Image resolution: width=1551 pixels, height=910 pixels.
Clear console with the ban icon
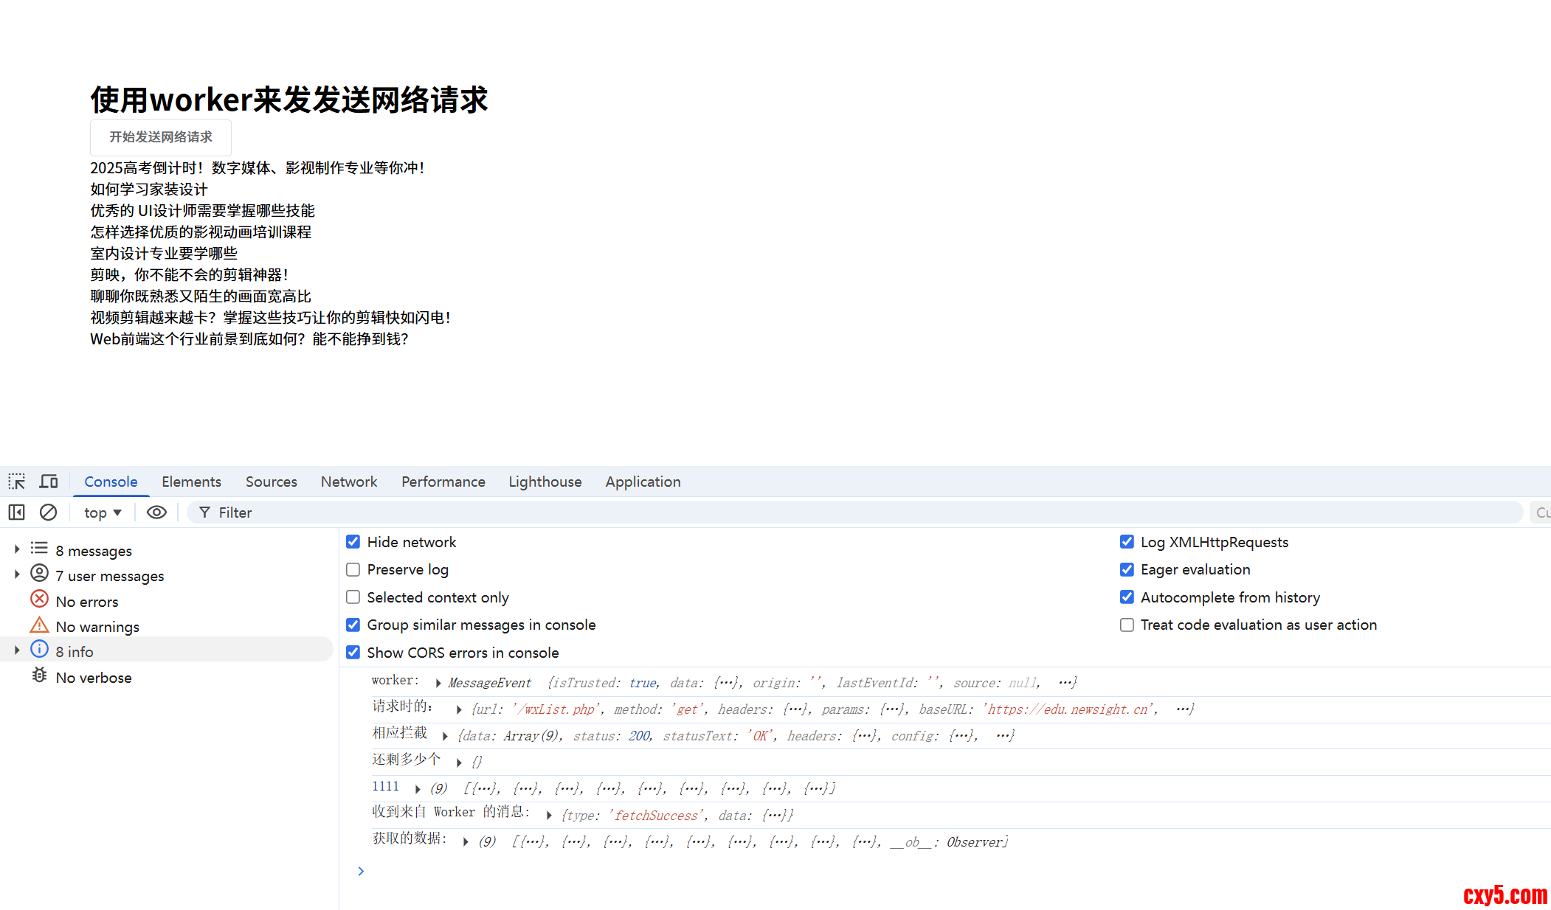pos(48,512)
